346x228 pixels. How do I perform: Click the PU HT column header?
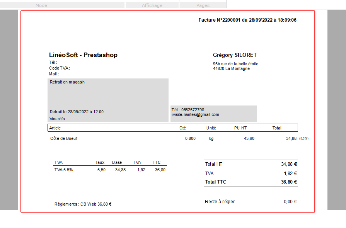coord(240,128)
